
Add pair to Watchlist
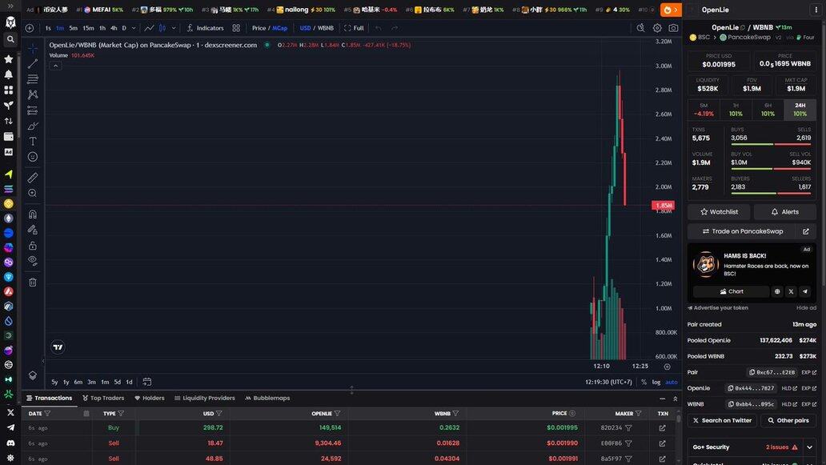719,212
